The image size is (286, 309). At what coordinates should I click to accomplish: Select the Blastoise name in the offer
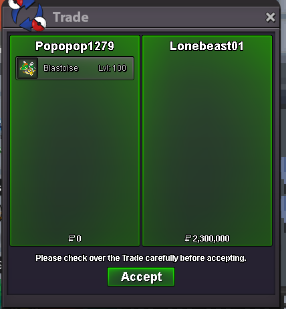coord(61,68)
